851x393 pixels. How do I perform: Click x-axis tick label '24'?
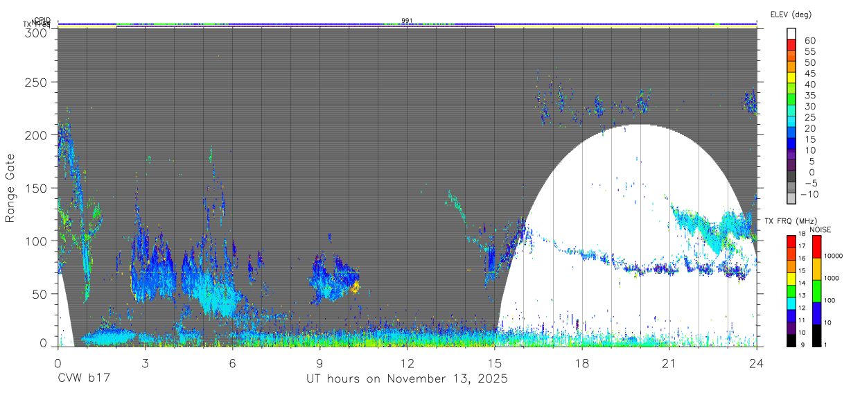(x=757, y=363)
